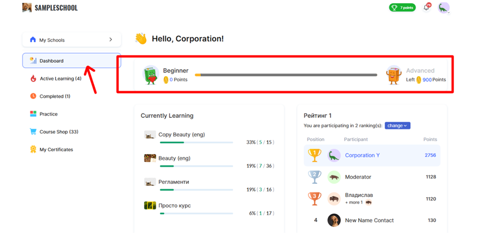This screenshot has width=502, height=235.
Task: Click the user avatar in top bar
Action: coord(443,7)
